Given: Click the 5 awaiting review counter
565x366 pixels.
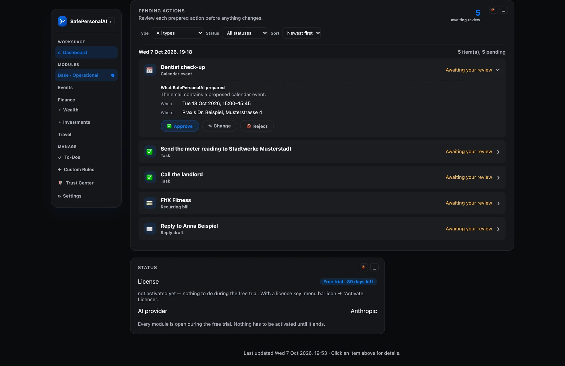Looking at the screenshot, I should tap(465, 15).
